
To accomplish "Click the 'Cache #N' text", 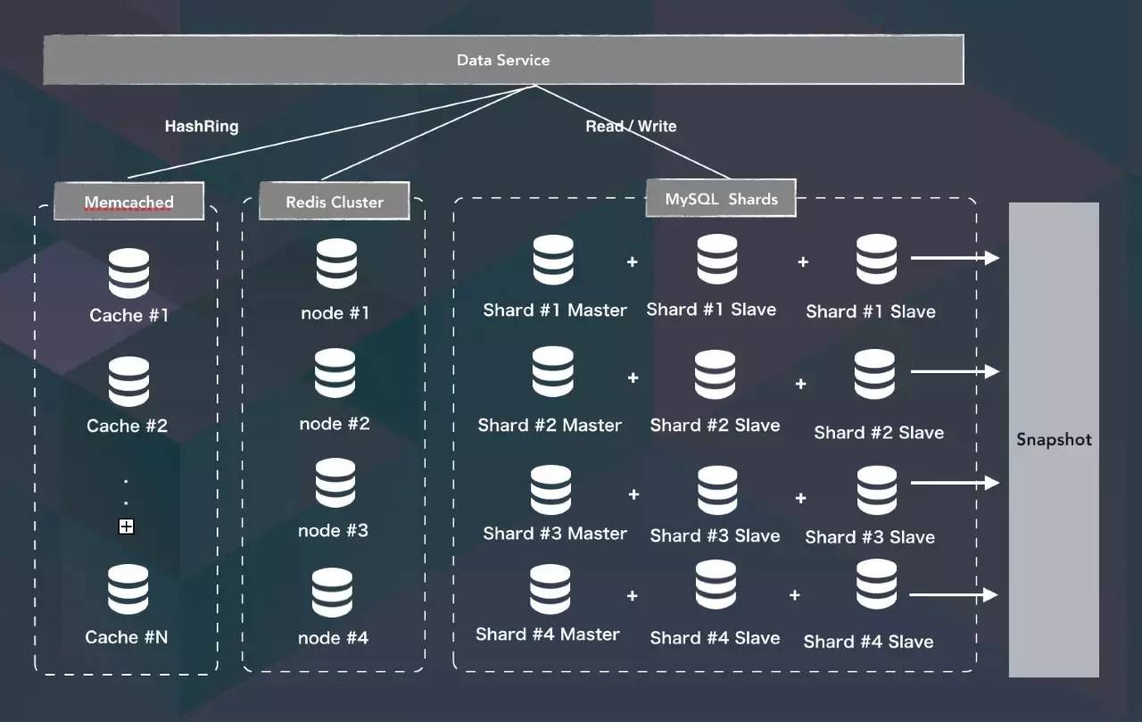I will click(x=126, y=637).
